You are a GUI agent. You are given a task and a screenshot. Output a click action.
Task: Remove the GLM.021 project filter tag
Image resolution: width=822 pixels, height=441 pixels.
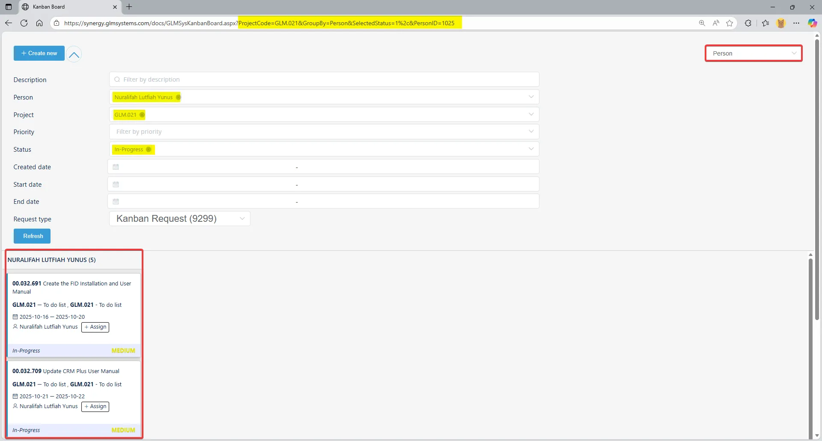(142, 115)
